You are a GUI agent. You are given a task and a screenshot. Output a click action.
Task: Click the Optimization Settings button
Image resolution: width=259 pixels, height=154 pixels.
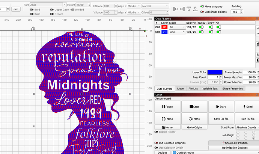234,148
